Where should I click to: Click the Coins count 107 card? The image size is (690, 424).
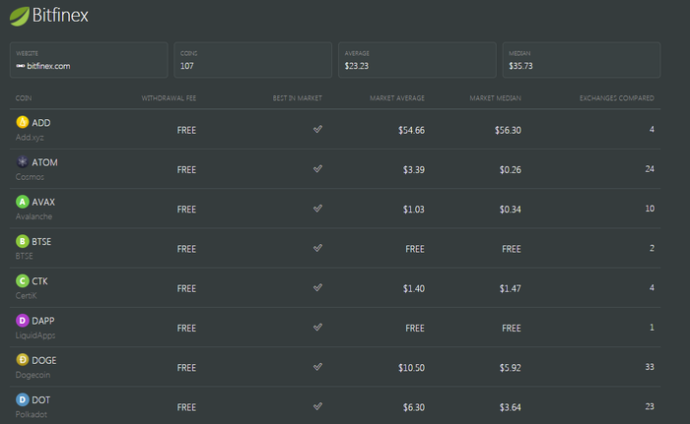pyautogui.click(x=253, y=60)
